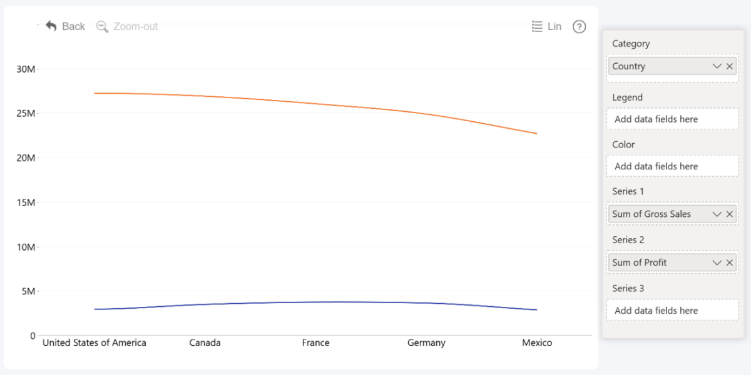Click the Legend data field well
Screen dimensions: 751x375
tap(672, 119)
